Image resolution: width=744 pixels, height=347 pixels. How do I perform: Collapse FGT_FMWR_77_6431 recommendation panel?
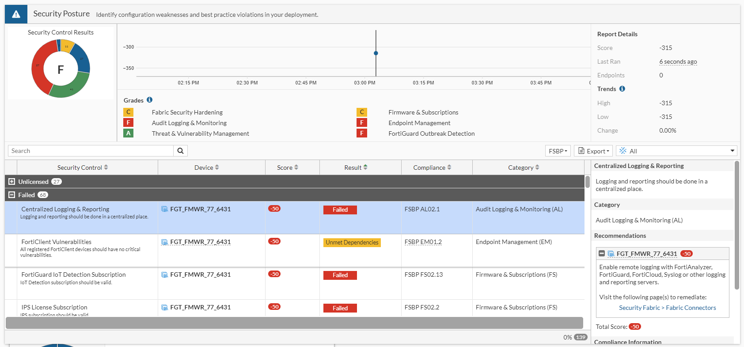point(601,254)
